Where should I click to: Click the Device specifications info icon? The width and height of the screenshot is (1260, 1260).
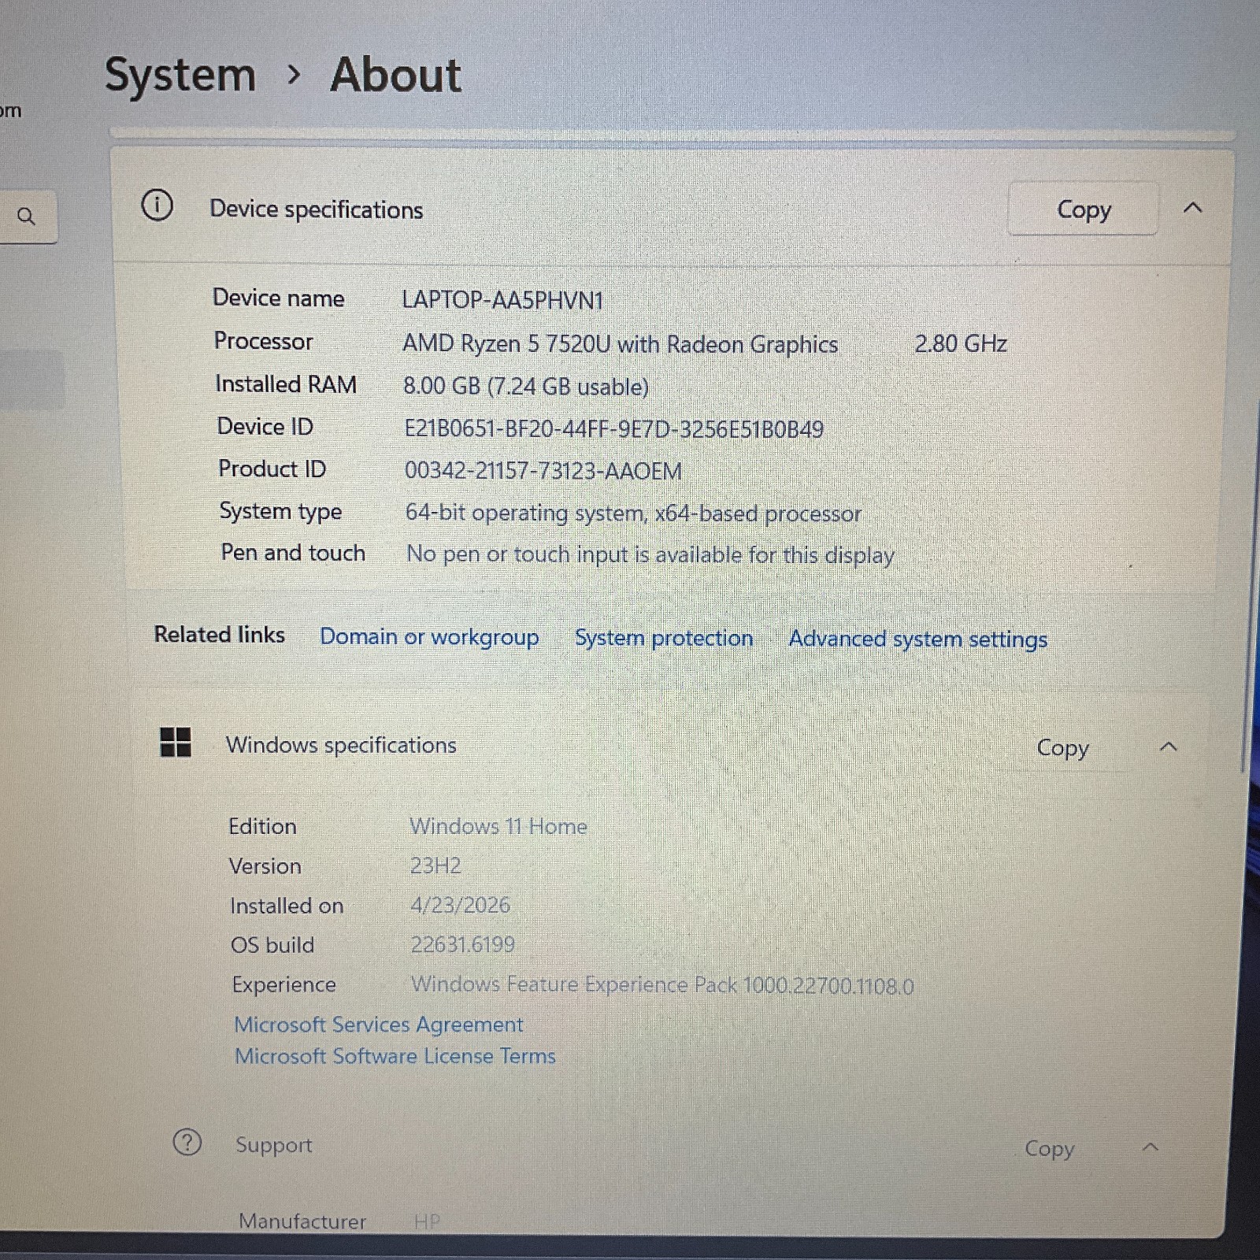tap(157, 206)
